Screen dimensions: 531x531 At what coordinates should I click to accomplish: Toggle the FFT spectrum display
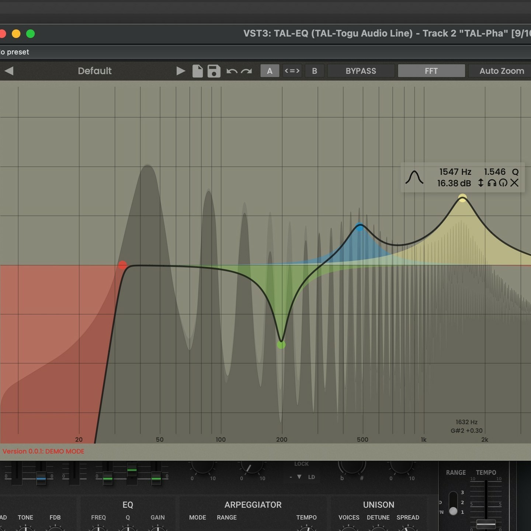click(431, 71)
